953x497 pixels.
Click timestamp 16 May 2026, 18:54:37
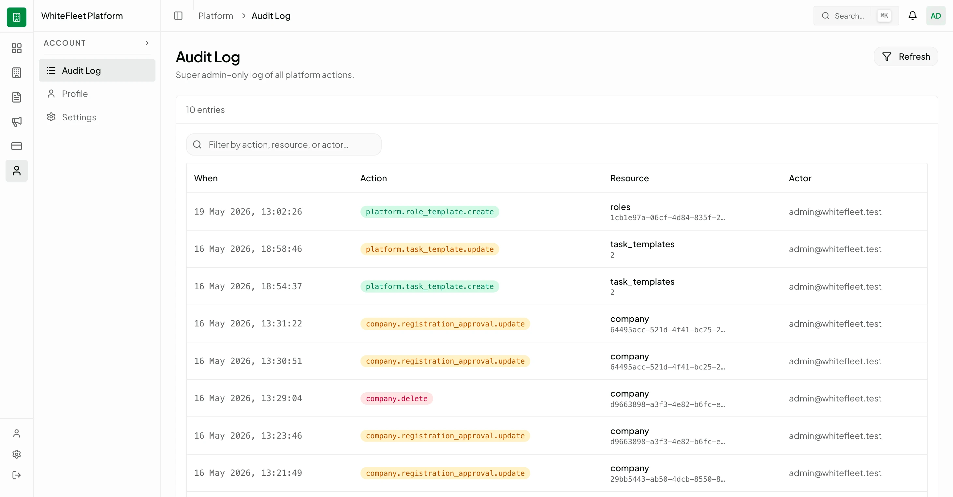click(x=248, y=286)
